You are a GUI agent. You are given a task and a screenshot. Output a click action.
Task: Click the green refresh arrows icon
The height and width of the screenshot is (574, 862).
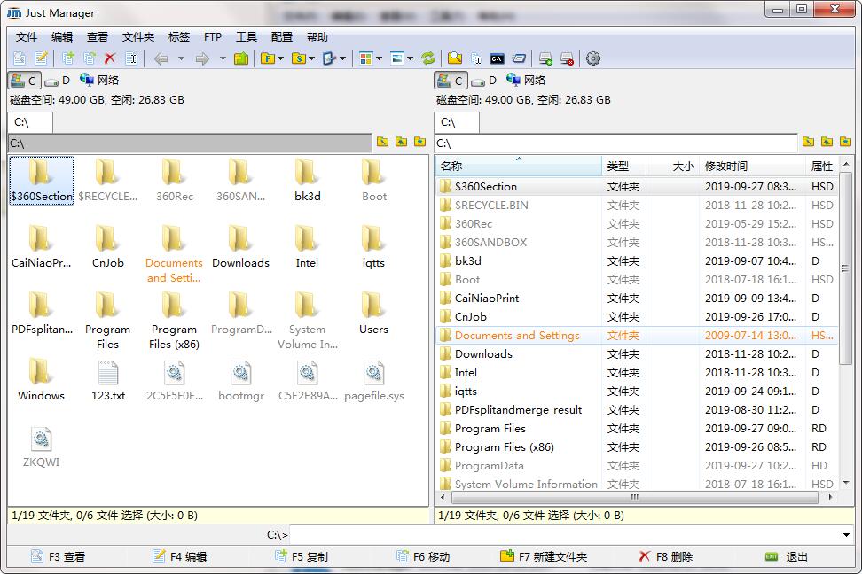pyautogui.click(x=428, y=58)
